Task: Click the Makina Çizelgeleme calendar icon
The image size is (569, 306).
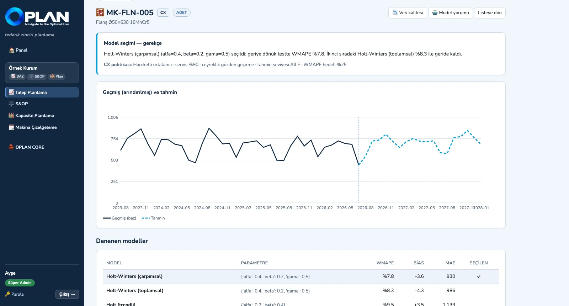Action: (x=11, y=127)
